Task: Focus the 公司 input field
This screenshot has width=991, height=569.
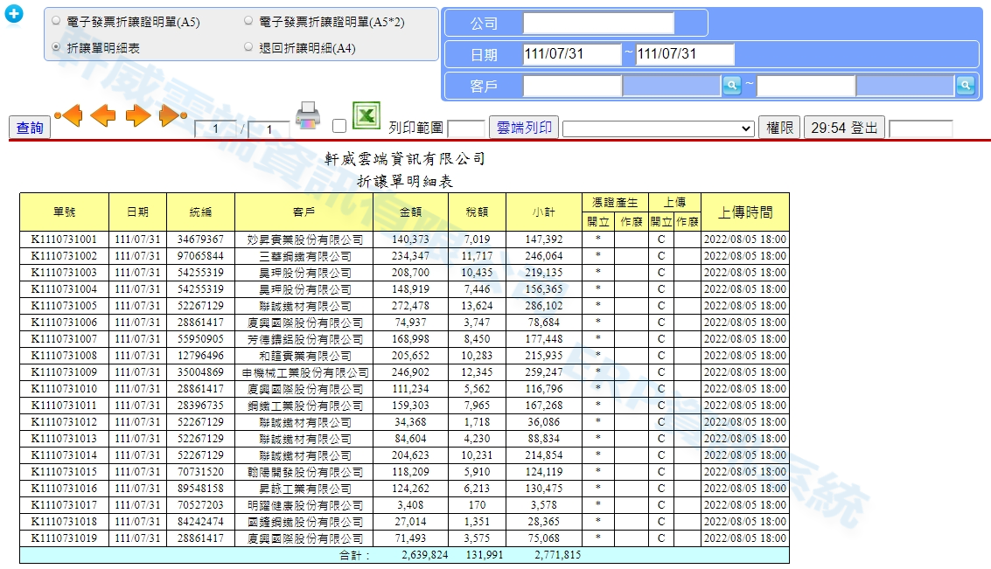Action: pos(598,24)
